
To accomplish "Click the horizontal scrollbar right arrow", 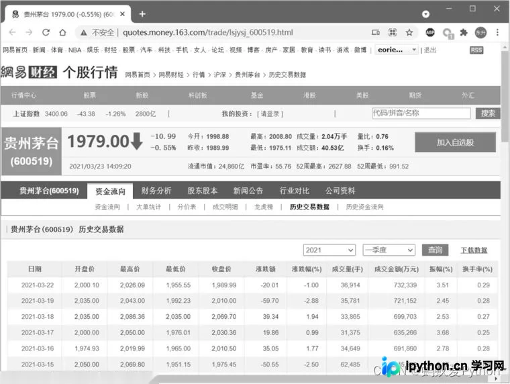I will (497, 379).
